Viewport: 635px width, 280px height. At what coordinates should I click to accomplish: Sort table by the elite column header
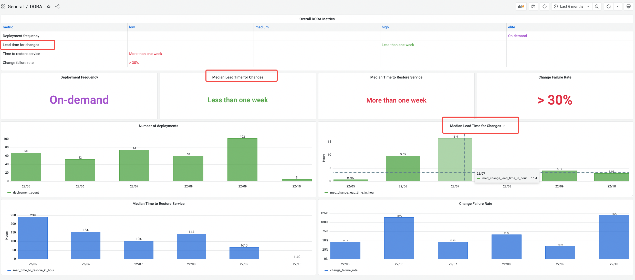pyautogui.click(x=511, y=27)
